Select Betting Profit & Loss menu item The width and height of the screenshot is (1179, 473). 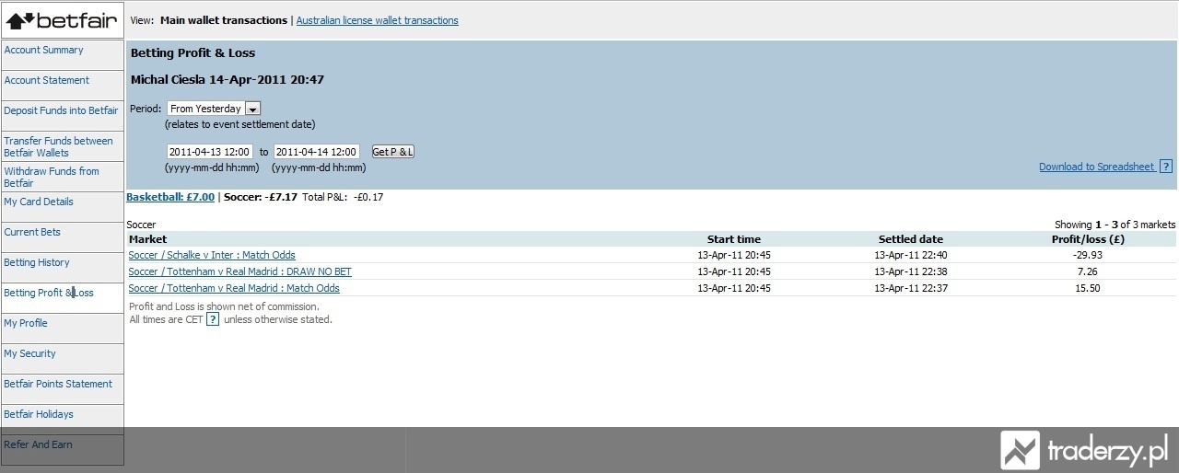click(49, 293)
